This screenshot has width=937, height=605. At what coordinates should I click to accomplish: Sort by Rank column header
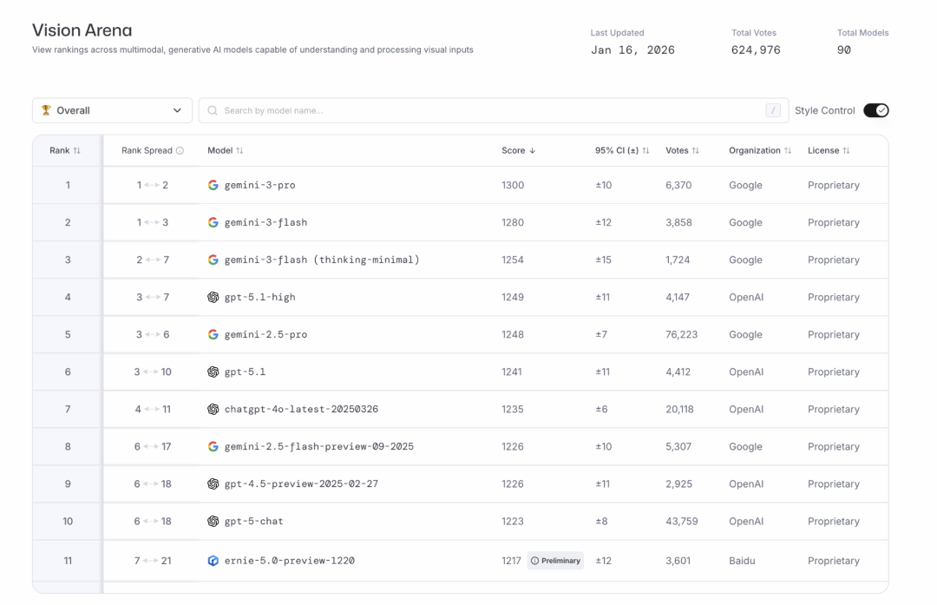coord(76,151)
